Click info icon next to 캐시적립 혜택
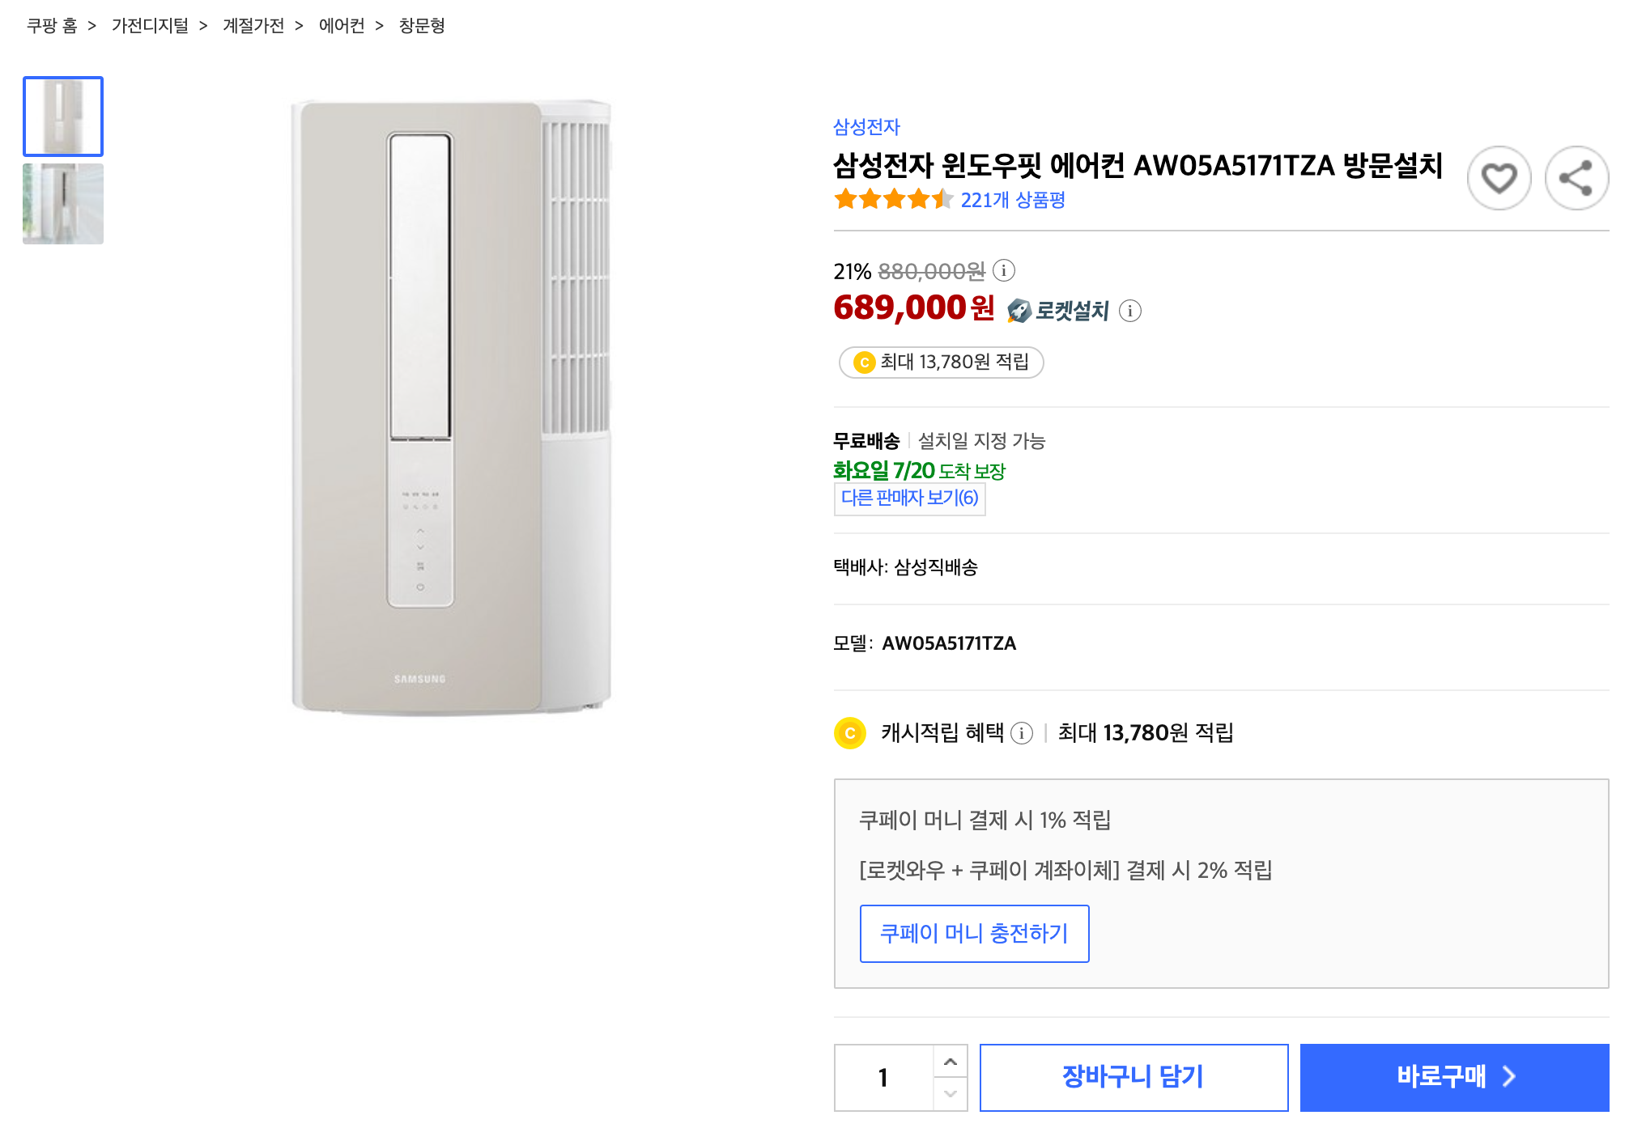Screen dimensions: 1629x1128 coord(1022,733)
